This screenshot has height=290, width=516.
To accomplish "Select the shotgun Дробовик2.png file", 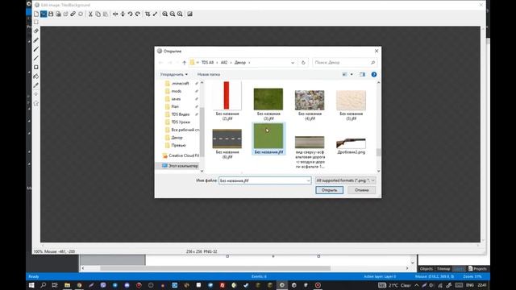I will click(351, 146).
